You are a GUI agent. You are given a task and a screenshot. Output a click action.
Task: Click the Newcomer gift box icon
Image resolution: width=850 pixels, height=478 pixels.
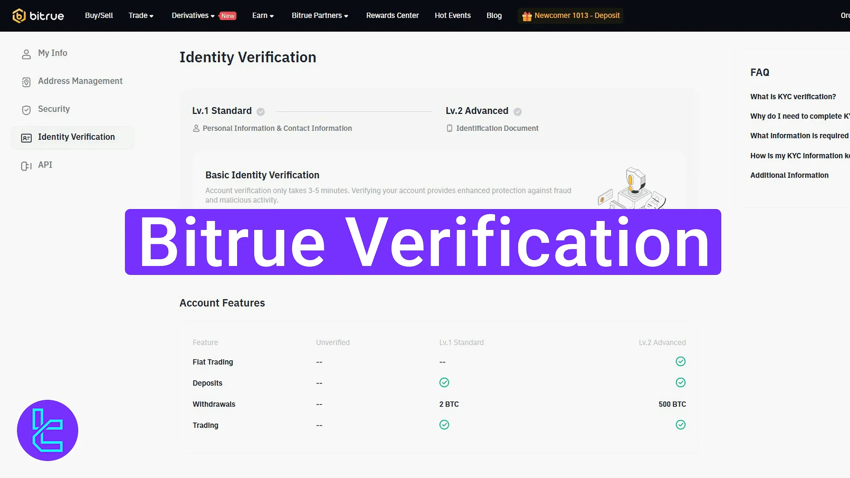pyautogui.click(x=527, y=16)
